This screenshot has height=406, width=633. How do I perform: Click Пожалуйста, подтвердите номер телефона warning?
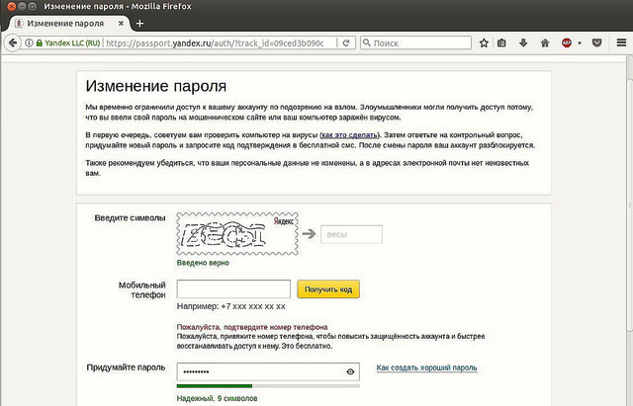tap(252, 327)
